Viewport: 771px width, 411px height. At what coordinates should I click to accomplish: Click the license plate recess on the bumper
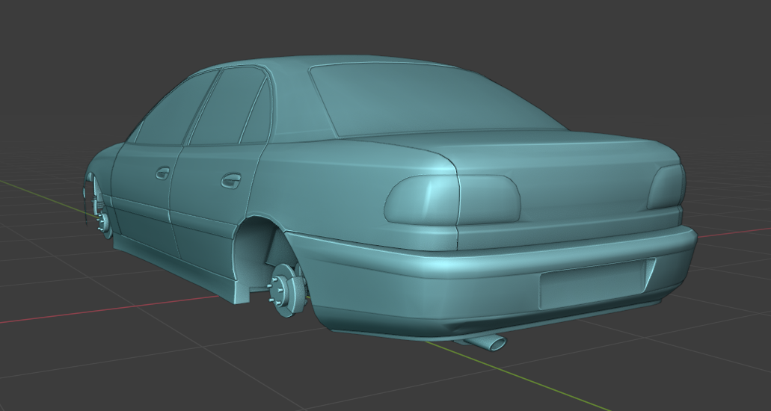point(592,284)
